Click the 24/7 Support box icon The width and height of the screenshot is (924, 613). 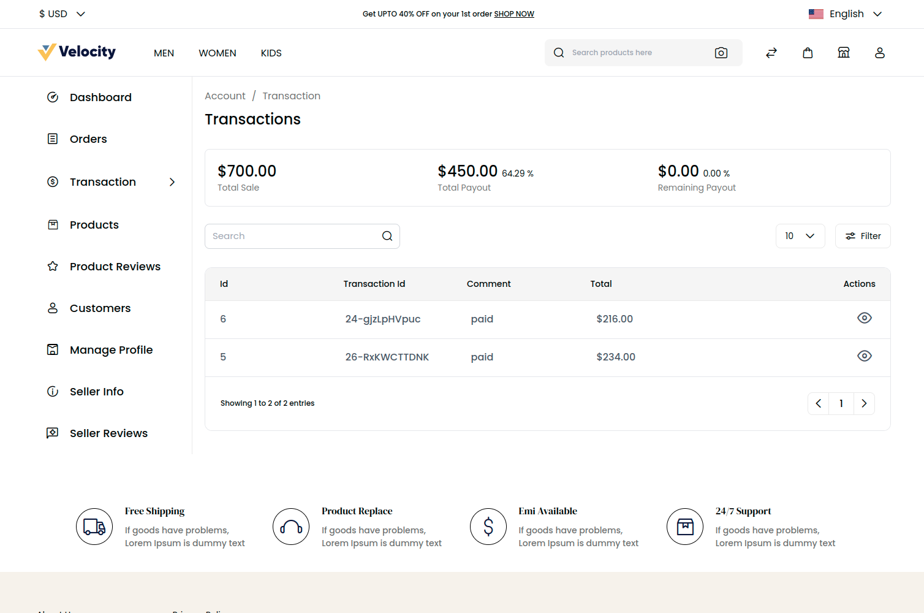685,527
